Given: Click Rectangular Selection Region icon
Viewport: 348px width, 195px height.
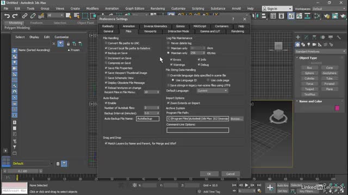Looking at the screenshot, I should click(85, 16).
